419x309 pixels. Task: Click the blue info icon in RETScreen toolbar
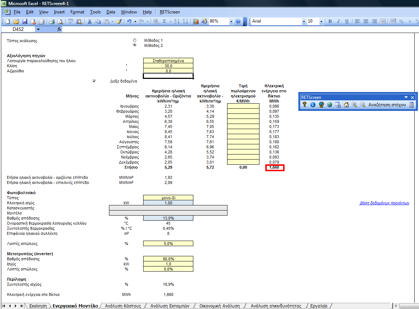click(313, 105)
